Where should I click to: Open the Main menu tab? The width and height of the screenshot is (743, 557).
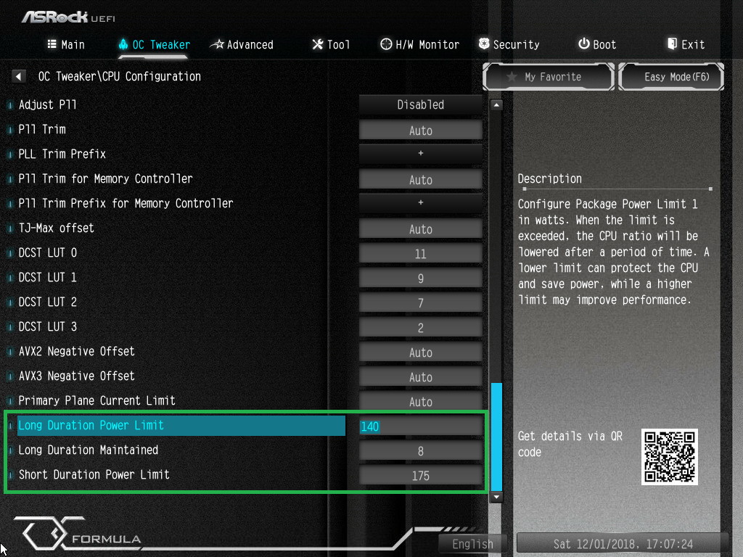[66, 44]
